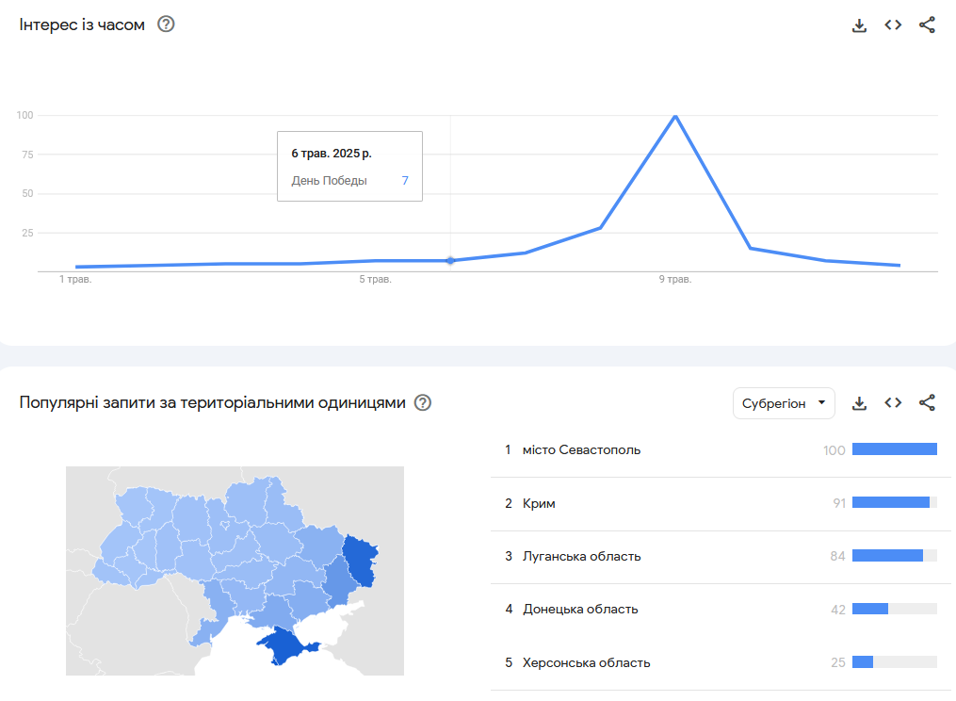956x701 pixels.
Task: Share the regional queries section
Action: pyautogui.click(x=927, y=402)
